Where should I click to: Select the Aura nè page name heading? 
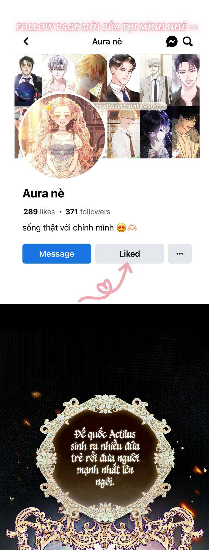point(43,194)
